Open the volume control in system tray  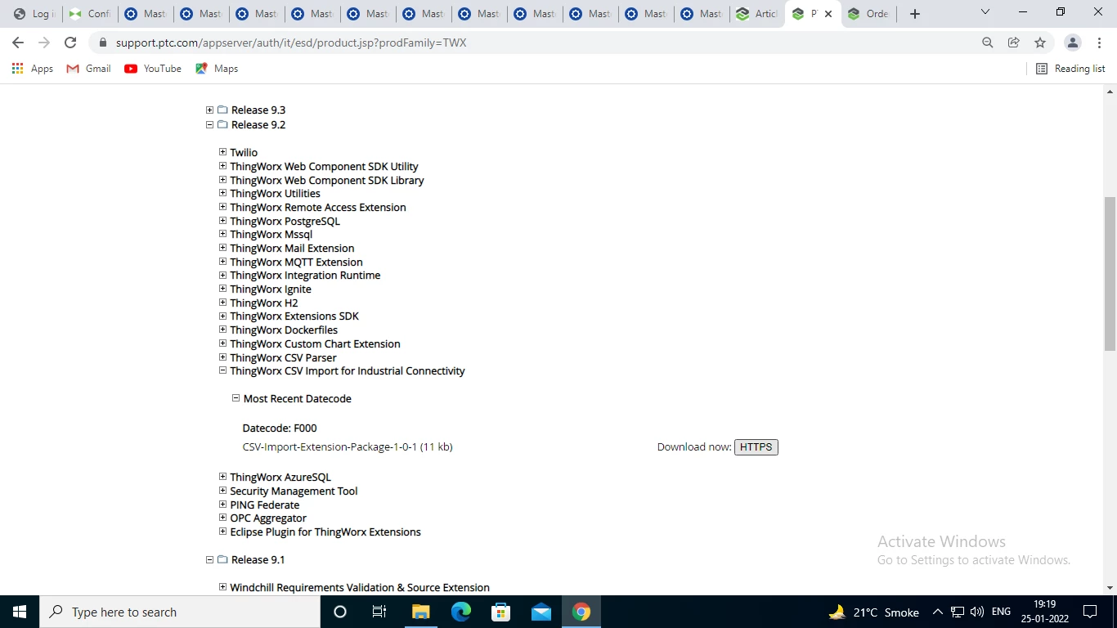[x=976, y=612]
